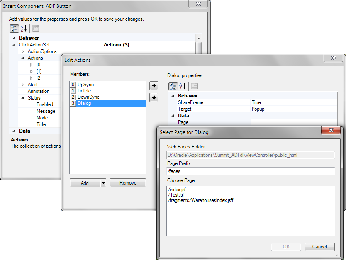The width and height of the screenshot is (346, 260).
Task: Move selected member up with arrow button
Action: [154, 86]
